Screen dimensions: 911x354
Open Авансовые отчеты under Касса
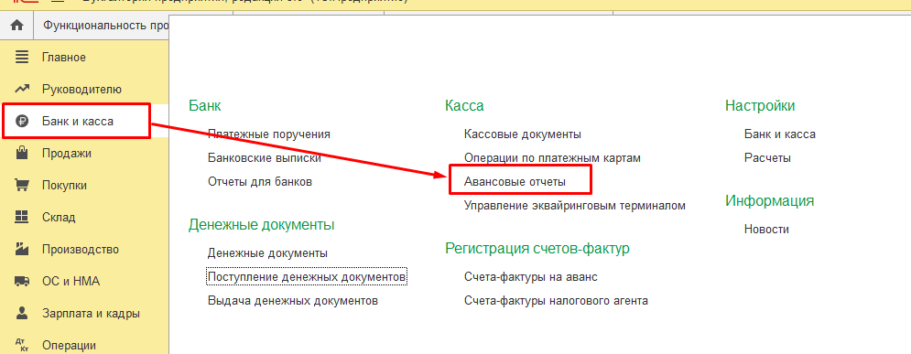click(x=515, y=182)
